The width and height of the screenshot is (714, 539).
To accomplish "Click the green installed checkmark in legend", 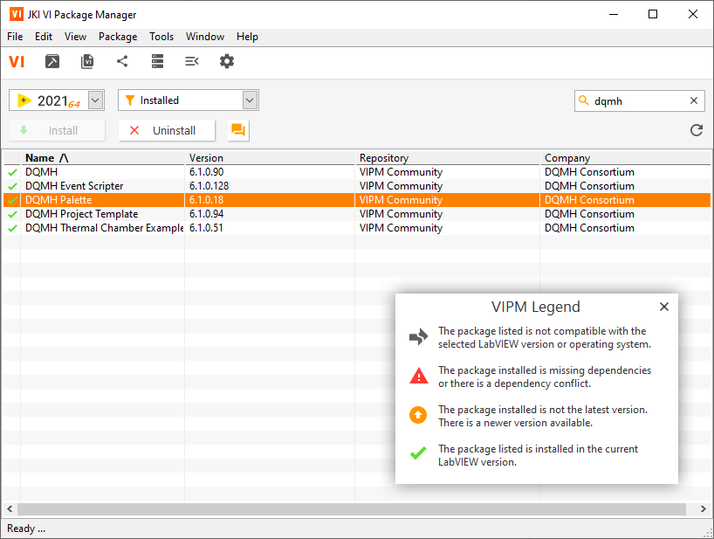I will click(418, 453).
